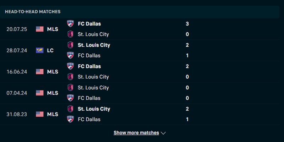Click USA flag icon beside 20.07.25 date
The image size is (284, 142).
(x=40, y=29)
